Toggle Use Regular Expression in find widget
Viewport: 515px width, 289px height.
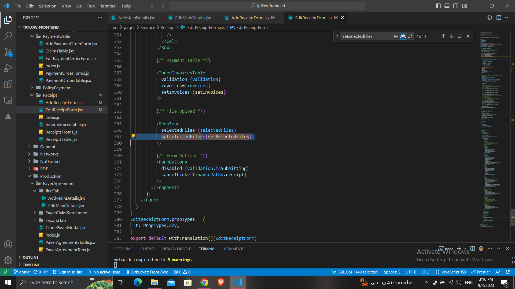410,36
